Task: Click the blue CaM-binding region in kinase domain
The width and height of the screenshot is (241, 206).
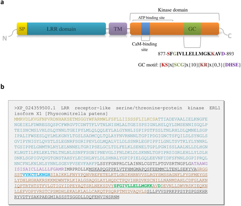Action: [x=145, y=29]
